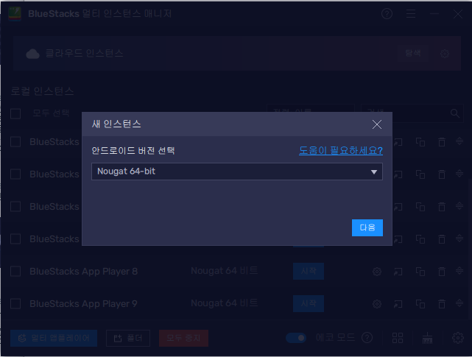Click the 탐색 button in the cloud instance banner
The width and height of the screenshot is (472, 357).
point(413,53)
